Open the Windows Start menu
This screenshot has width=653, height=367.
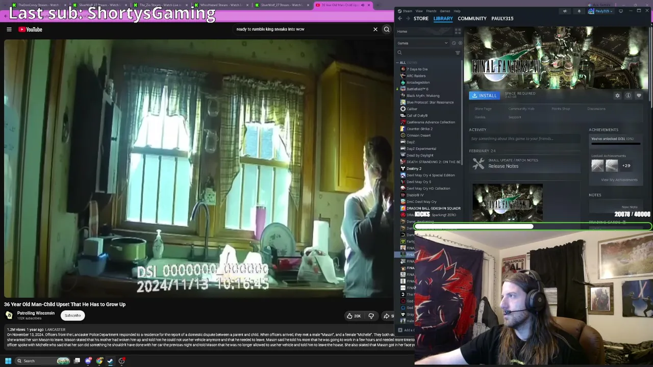[x=8, y=361]
